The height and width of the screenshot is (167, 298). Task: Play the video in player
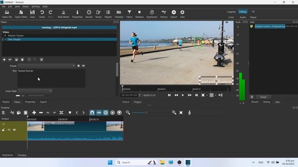(183, 95)
